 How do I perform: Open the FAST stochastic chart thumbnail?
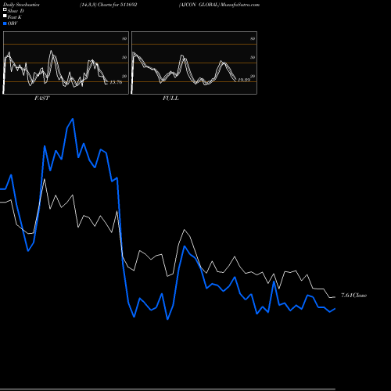coord(66,63)
